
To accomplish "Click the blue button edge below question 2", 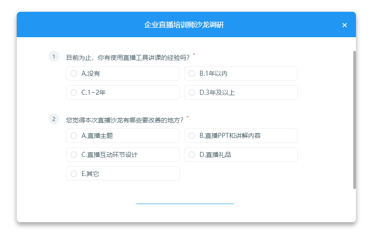I will pos(185,204).
